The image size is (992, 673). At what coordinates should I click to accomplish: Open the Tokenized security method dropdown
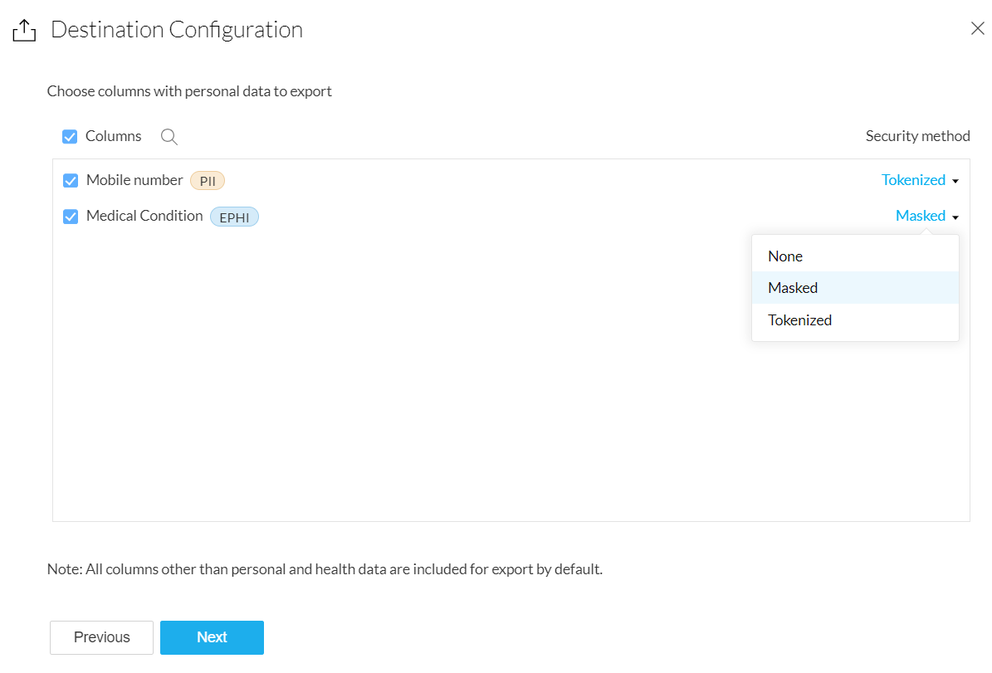(913, 180)
